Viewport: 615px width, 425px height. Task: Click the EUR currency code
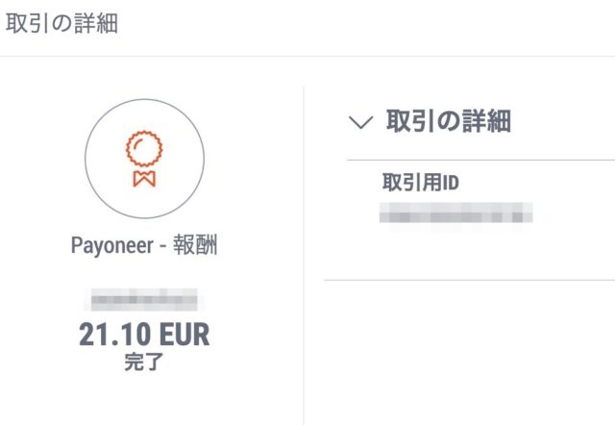pos(183,335)
